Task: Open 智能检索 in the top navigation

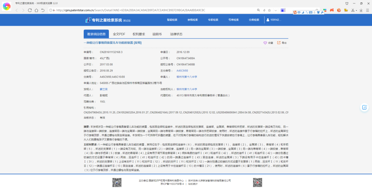Action: pyautogui.click(x=172, y=20)
